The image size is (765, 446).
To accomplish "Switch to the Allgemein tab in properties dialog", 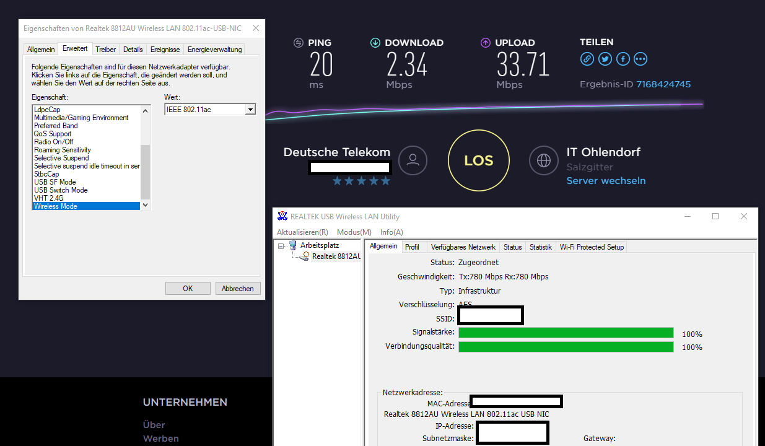I will click(41, 49).
